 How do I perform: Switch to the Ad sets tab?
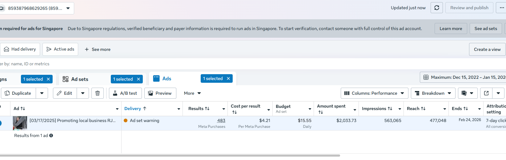coord(80,79)
